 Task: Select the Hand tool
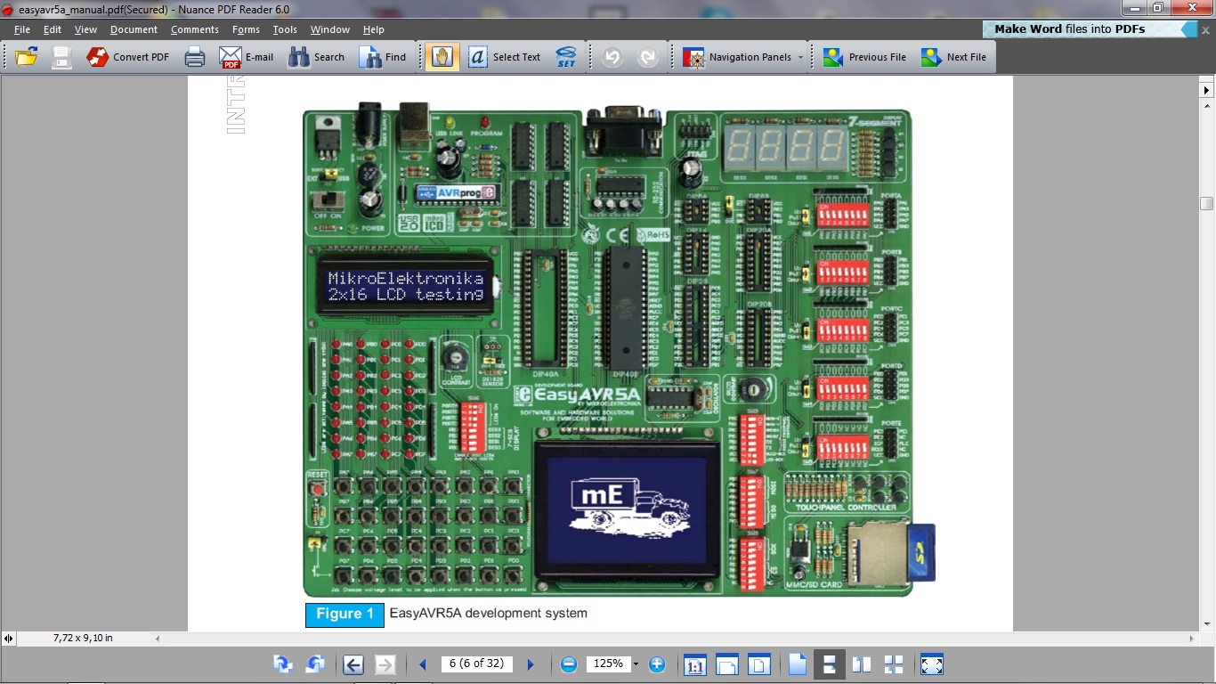point(442,57)
